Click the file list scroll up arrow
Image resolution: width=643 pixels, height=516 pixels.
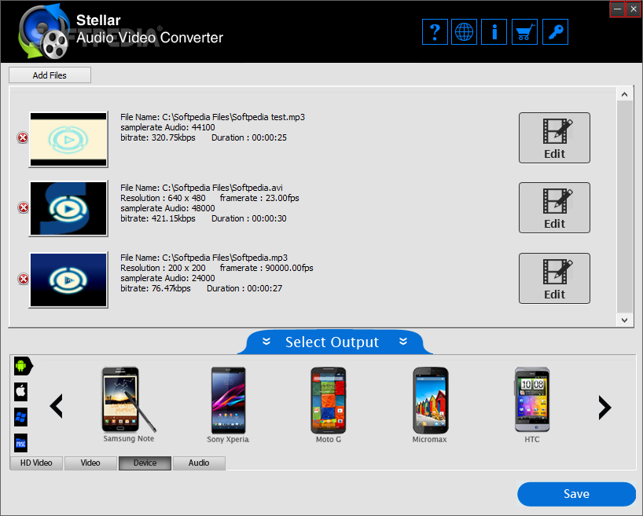click(x=625, y=95)
